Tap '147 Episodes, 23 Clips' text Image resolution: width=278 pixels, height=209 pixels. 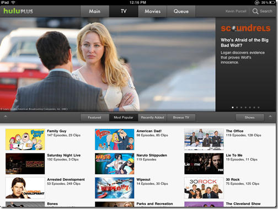[x=64, y=135]
